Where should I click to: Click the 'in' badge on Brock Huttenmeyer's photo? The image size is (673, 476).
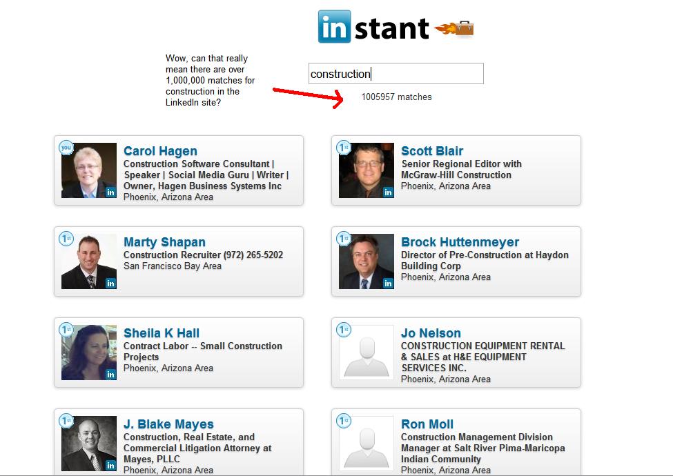(389, 283)
